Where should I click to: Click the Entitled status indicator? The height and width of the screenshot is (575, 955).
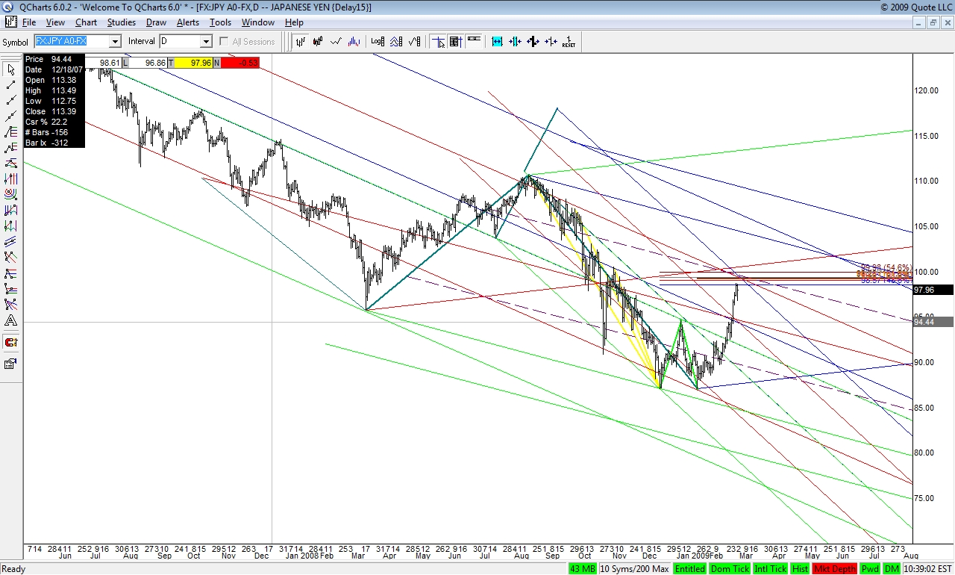tap(689, 569)
